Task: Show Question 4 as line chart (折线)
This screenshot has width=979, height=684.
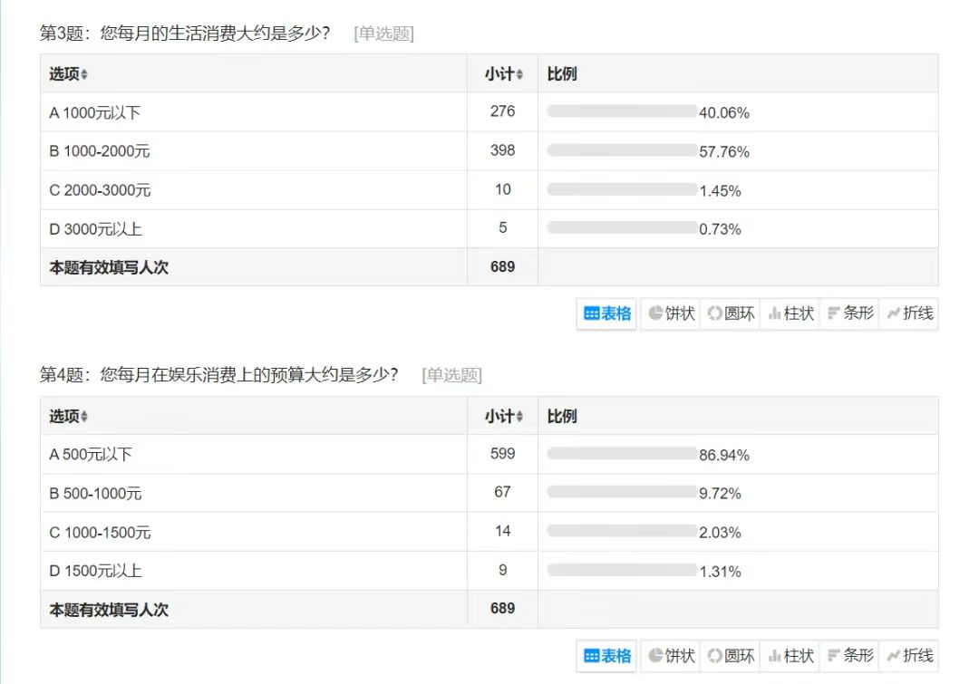Action: (x=909, y=656)
